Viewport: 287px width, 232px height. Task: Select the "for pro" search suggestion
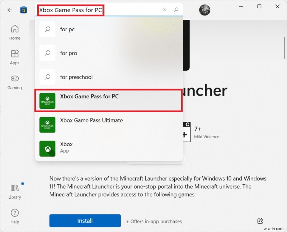click(x=109, y=53)
